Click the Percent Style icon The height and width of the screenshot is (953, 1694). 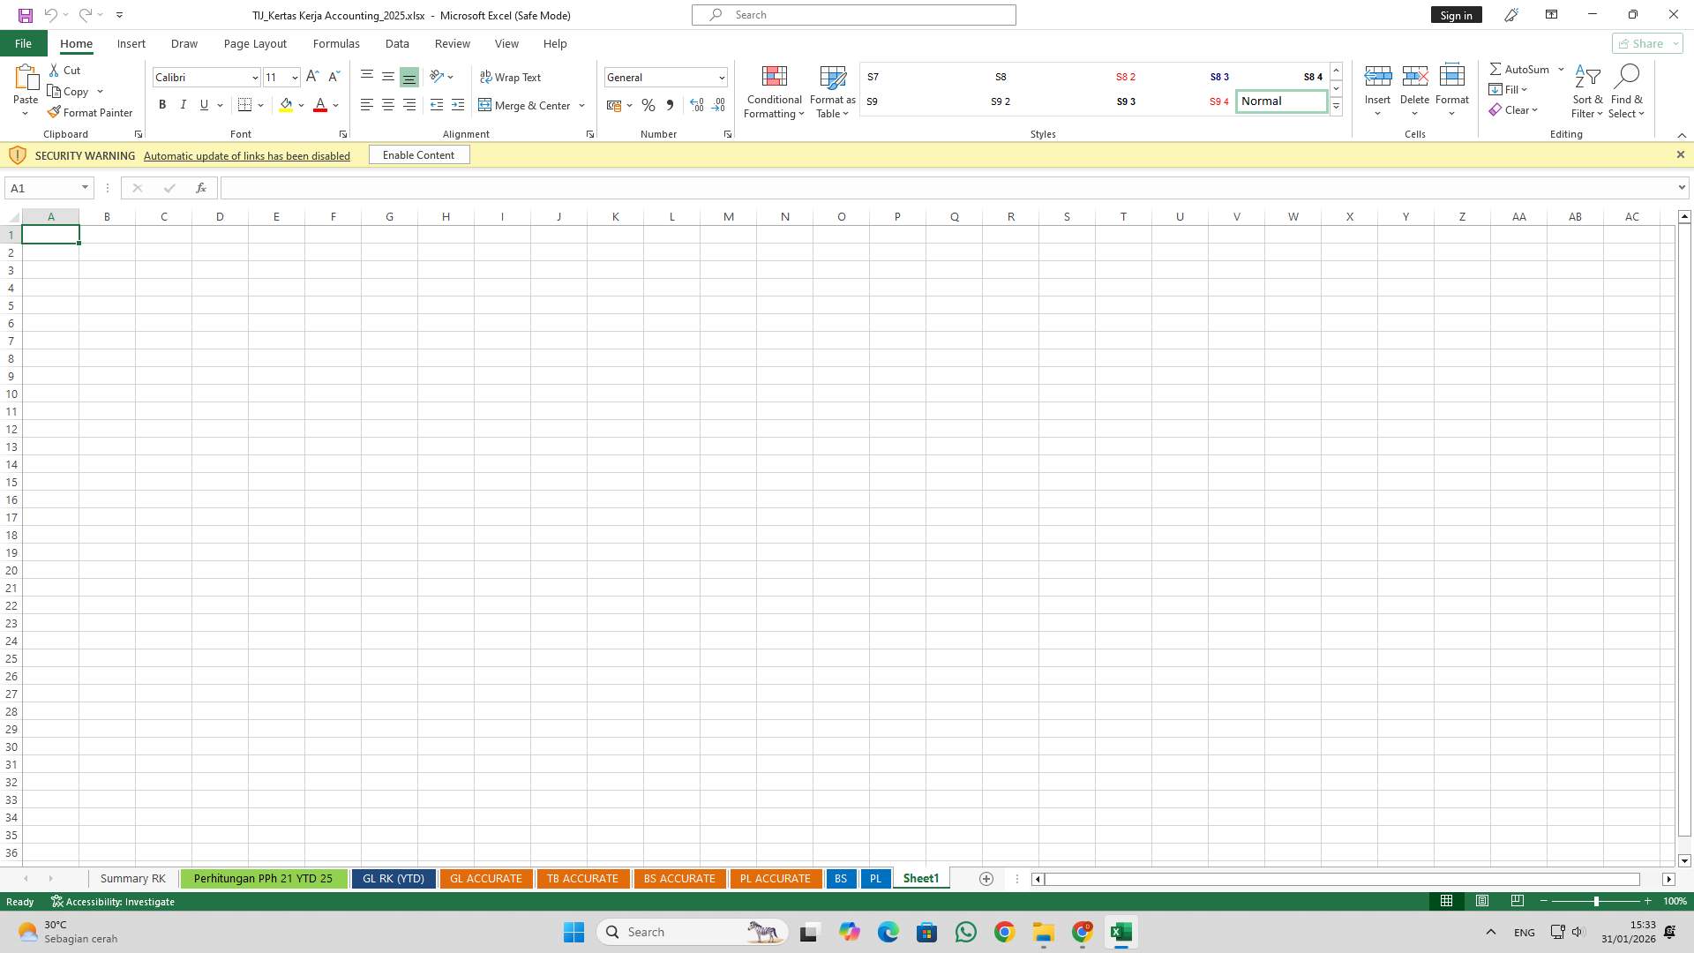[x=648, y=105]
